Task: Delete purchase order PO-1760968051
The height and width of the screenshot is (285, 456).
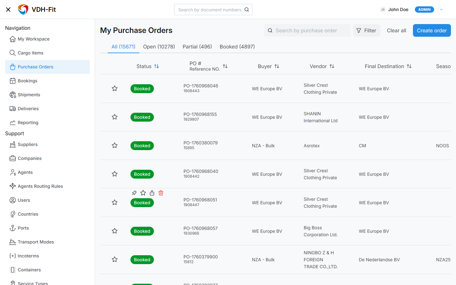Action: [x=161, y=193]
